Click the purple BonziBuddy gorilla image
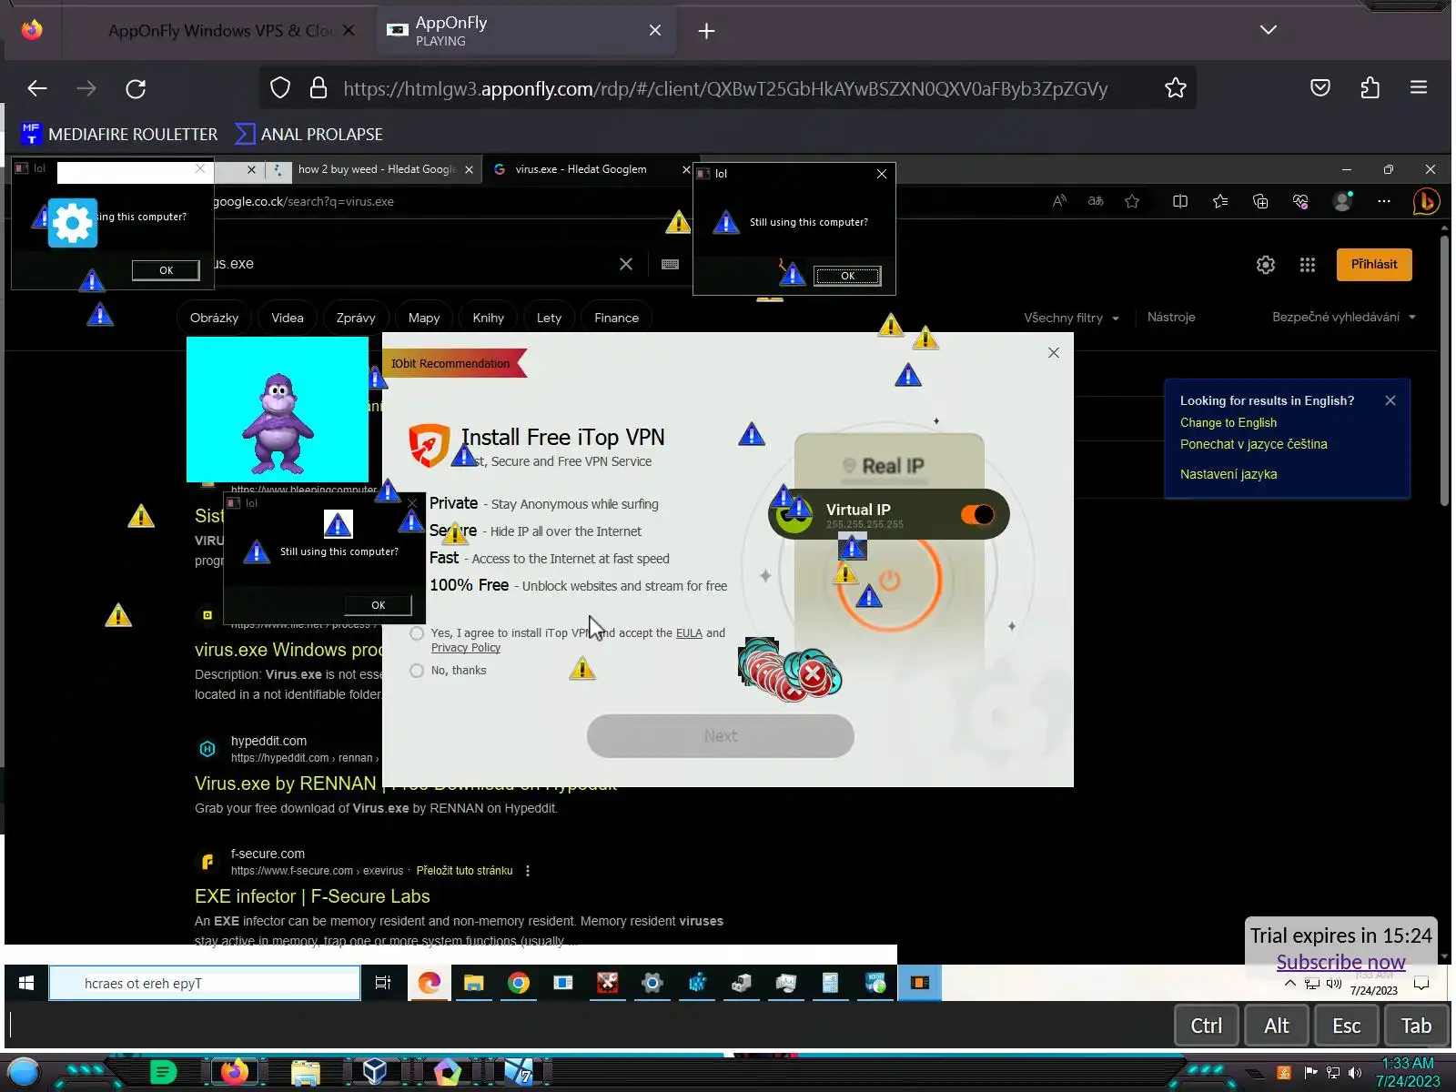This screenshot has height=1092, width=1456. click(x=278, y=409)
